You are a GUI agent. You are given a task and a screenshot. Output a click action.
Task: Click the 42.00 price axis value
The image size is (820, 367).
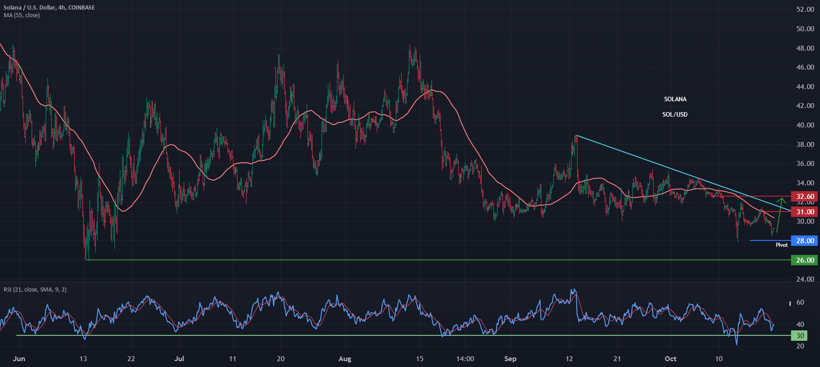[805, 106]
